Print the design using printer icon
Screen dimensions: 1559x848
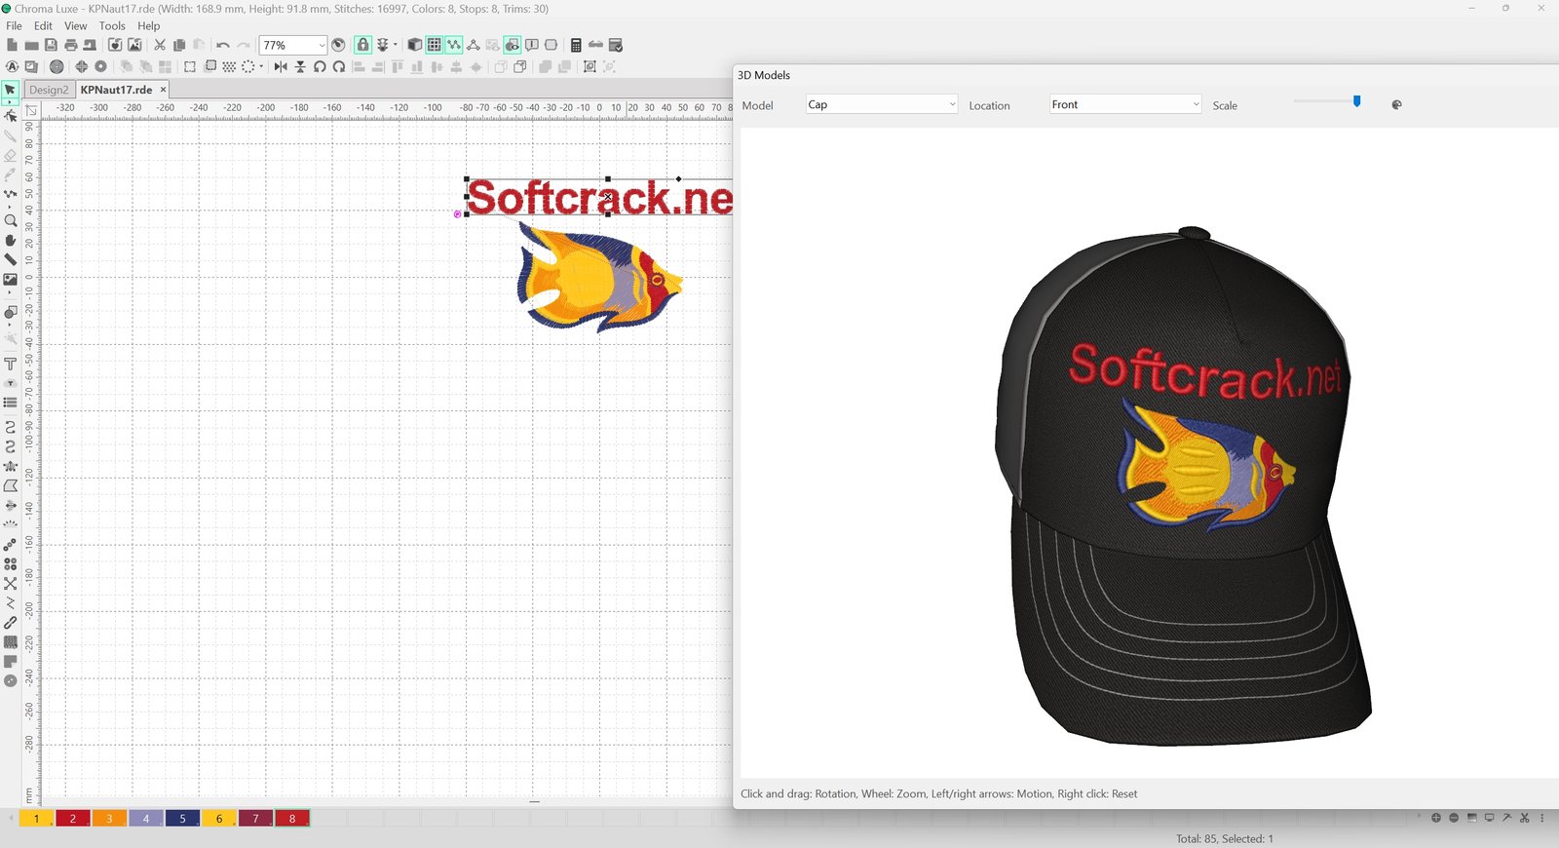(x=70, y=45)
